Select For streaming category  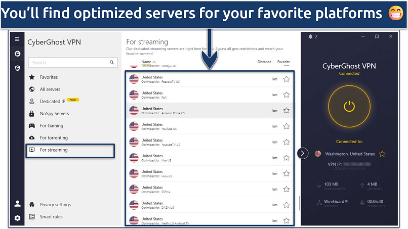70,151
